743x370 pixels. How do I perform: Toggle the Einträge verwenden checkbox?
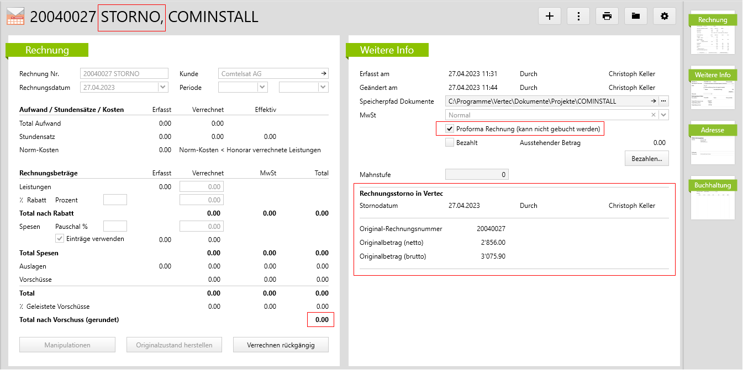point(60,239)
